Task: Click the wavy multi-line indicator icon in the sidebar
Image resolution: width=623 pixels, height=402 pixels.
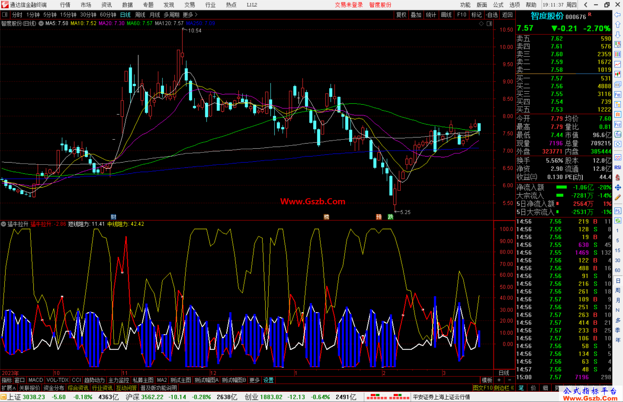Action: 618,158
